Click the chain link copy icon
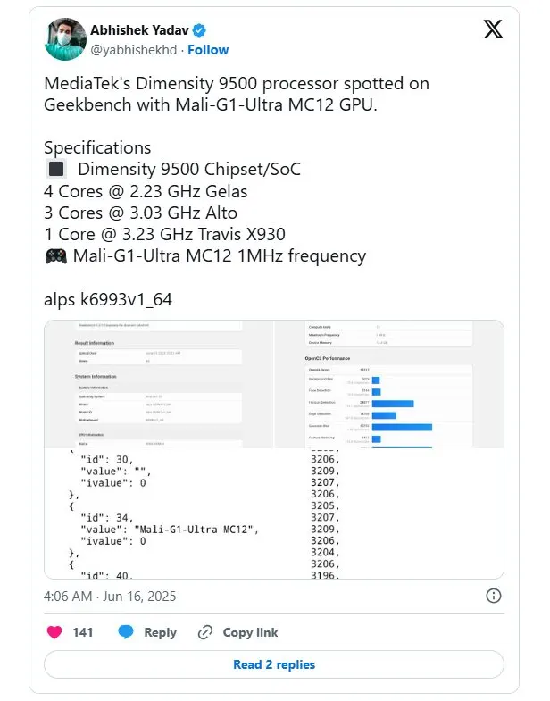 [x=204, y=632]
